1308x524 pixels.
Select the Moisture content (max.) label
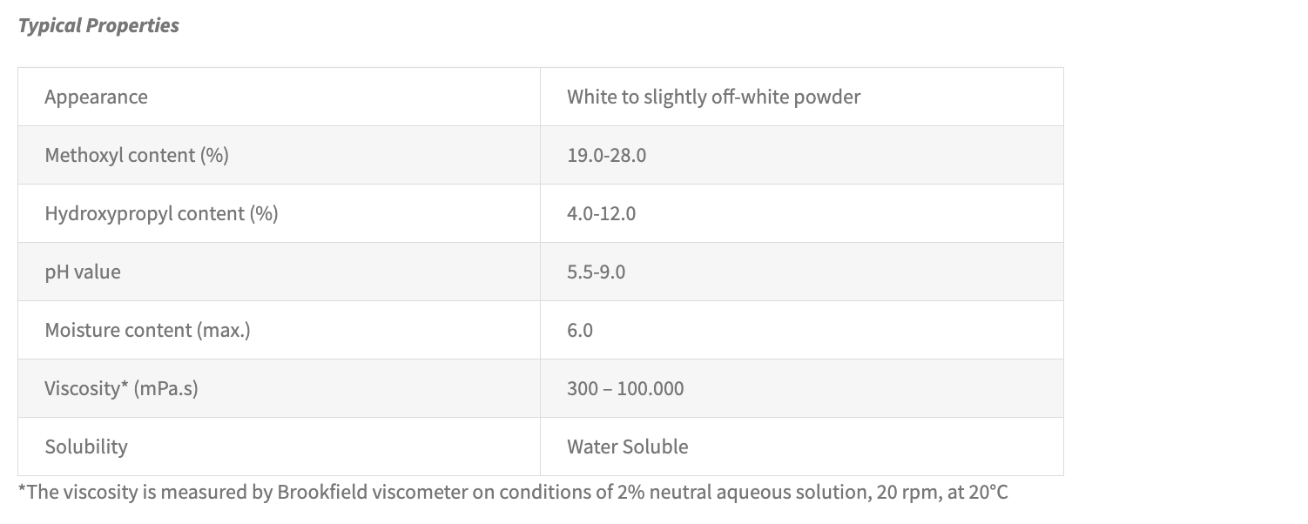coord(147,330)
